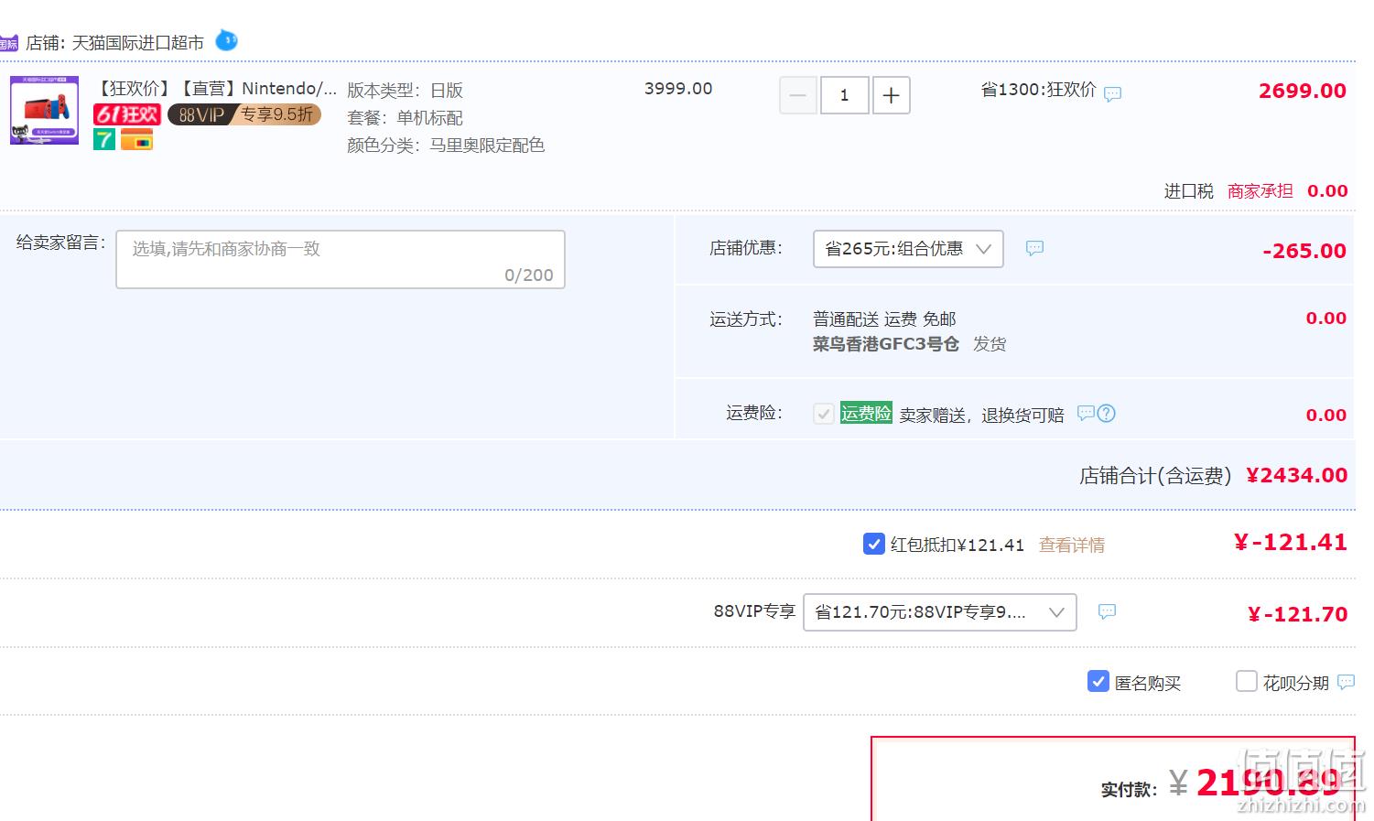The width and height of the screenshot is (1374, 821).
Task: Enable the 花呗分期 checkbox
Action: point(1246,681)
